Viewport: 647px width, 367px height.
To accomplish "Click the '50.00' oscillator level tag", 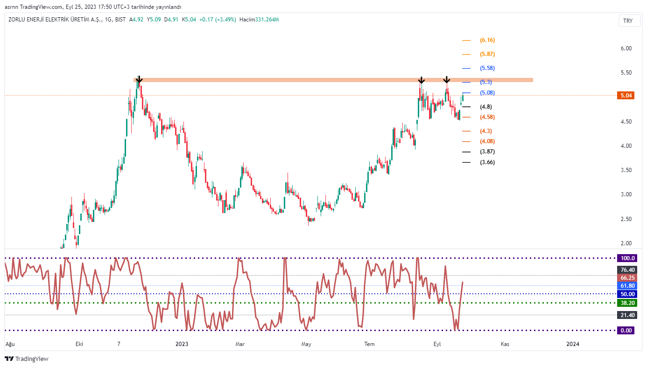I will tap(626, 294).
